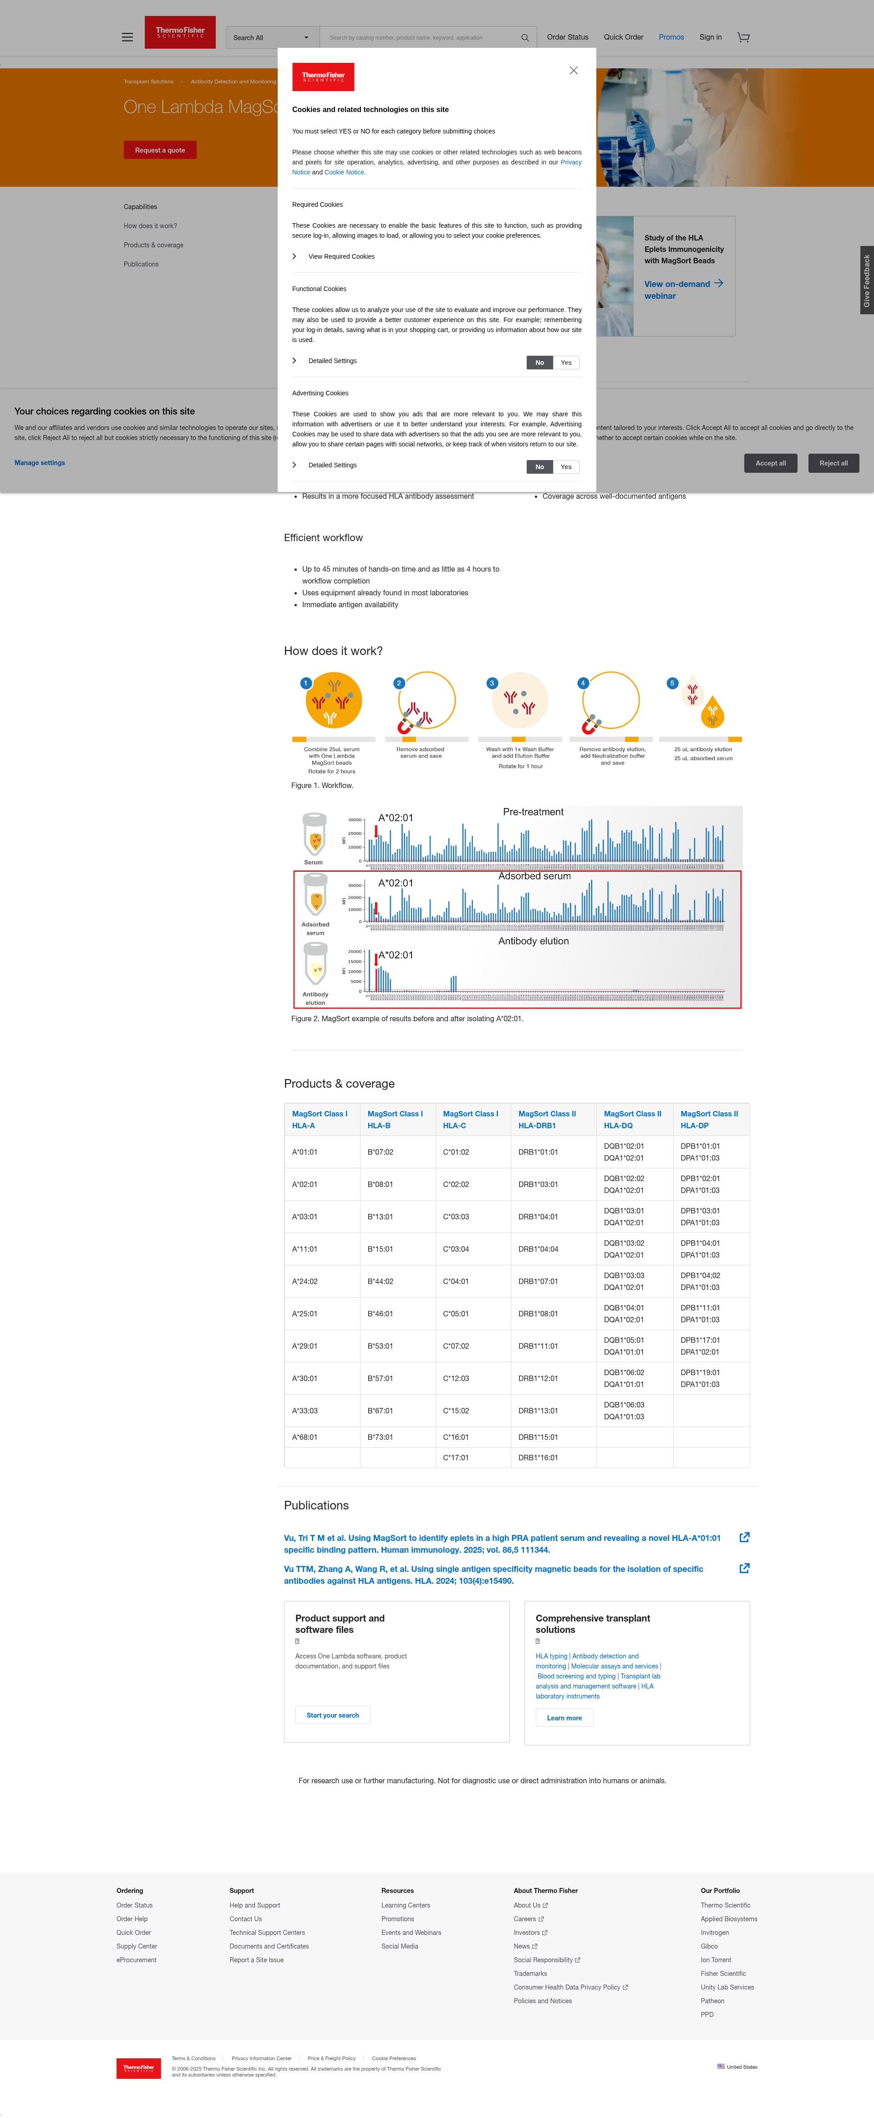Open external link icon for first publication
874x2118 pixels.
click(x=744, y=1537)
